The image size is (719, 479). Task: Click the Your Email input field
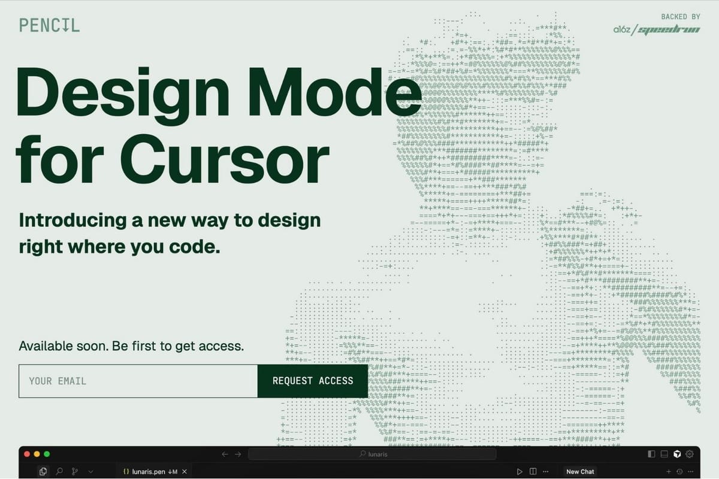(x=138, y=381)
